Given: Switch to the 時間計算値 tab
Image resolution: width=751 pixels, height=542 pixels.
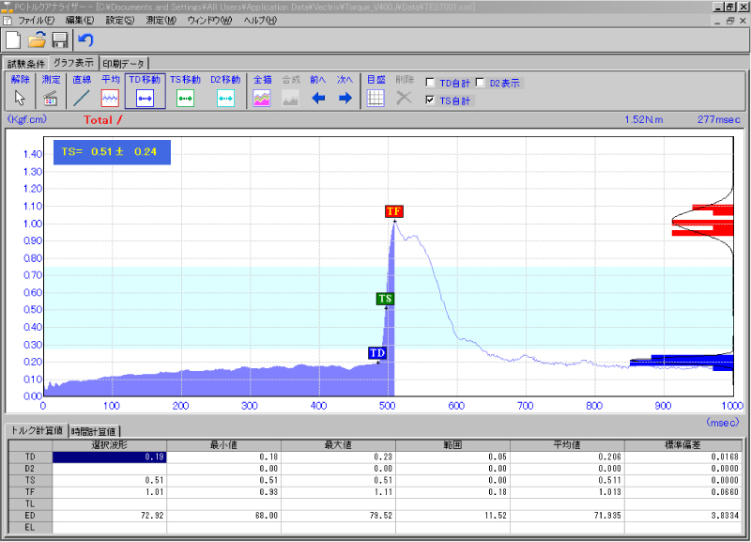Looking at the screenshot, I should pyautogui.click(x=97, y=430).
